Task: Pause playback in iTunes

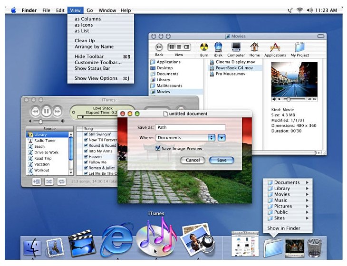Action: point(46,111)
